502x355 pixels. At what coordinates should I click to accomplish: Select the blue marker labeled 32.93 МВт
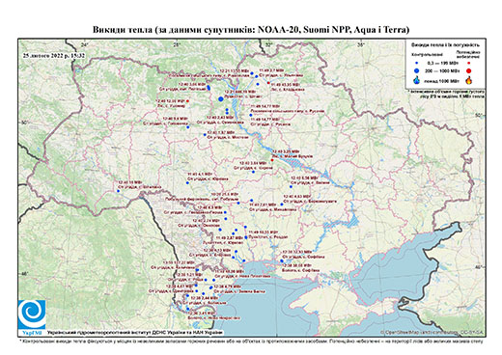tap(282, 260)
